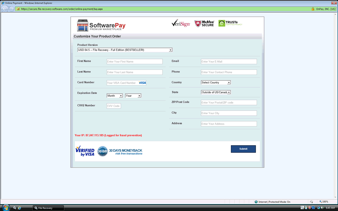Click the padlock security icon in address bar
Screen dimensions: 338x211
click(313, 9)
